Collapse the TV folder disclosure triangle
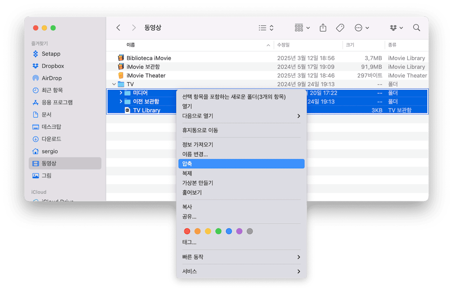Viewport: 453px width, 290px height. pos(114,84)
